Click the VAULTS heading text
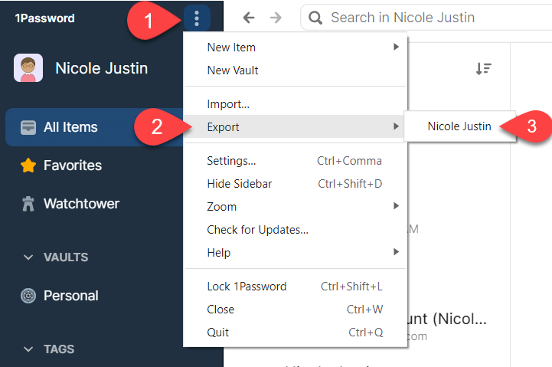 click(x=66, y=257)
